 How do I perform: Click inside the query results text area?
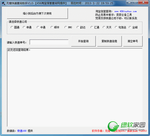75,87
